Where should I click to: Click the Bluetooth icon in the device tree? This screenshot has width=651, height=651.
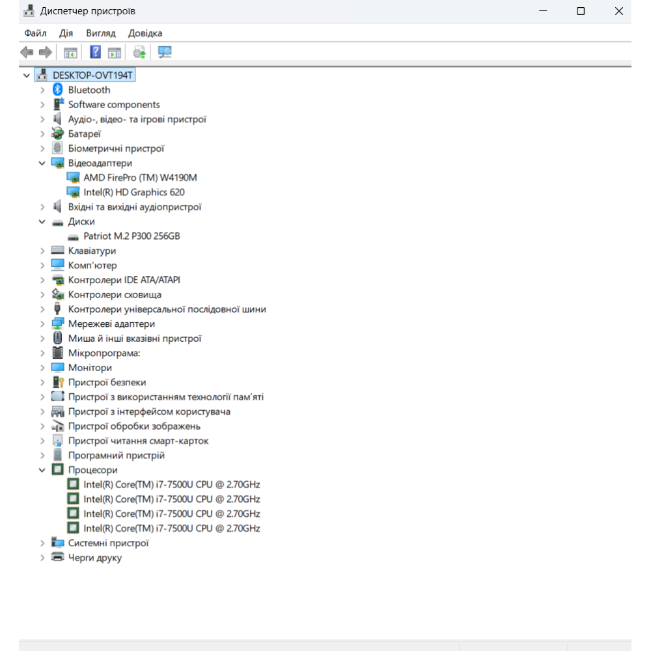click(58, 90)
